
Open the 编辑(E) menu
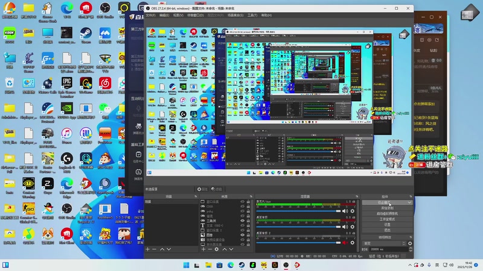tap(164, 15)
